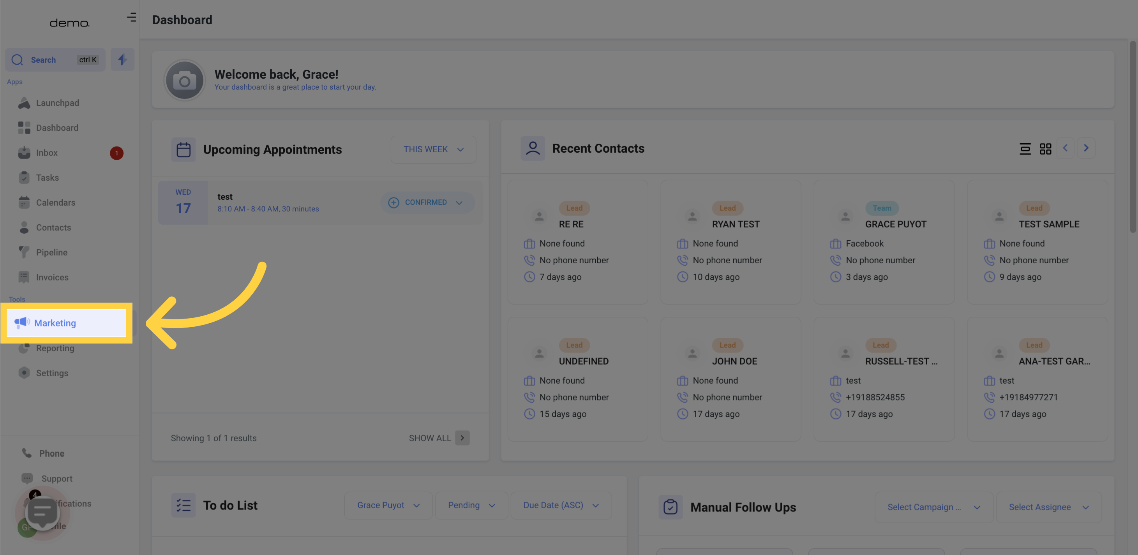The height and width of the screenshot is (555, 1138).
Task: Click the Manual Follow Ups clipboard icon
Action: [670, 507]
